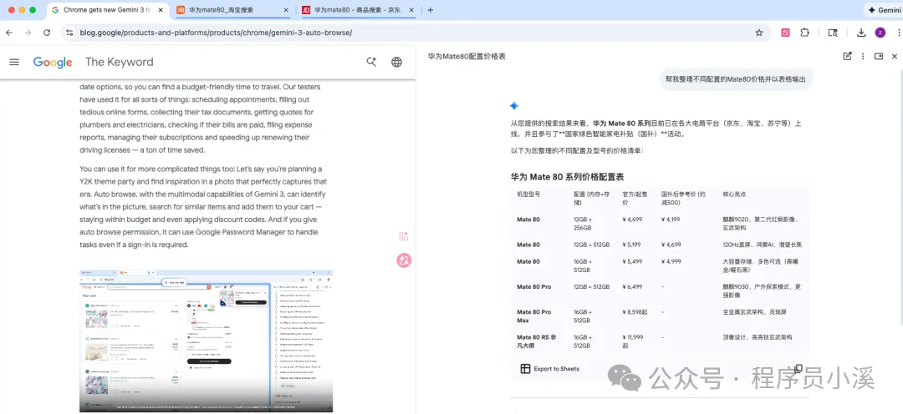Image resolution: width=903 pixels, height=414 pixels.
Task: Click the 顶奢设计、高亮钛玄武架构 cell
Action: click(x=758, y=337)
